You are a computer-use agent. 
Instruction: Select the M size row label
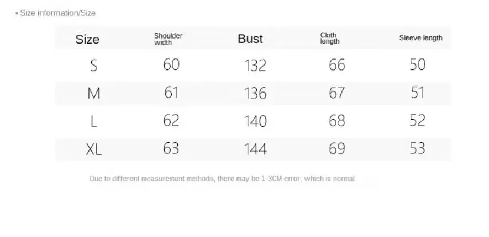[x=94, y=93]
